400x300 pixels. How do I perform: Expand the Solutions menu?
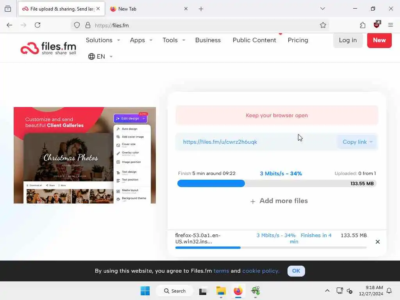point(103,40)
